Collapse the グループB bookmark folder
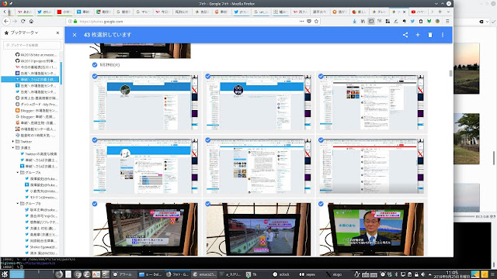Screen dimensions: 497x279 [x=17, y=203]
